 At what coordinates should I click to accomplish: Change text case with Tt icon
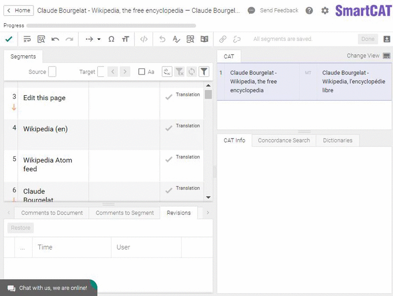click(x=125, y=39)
